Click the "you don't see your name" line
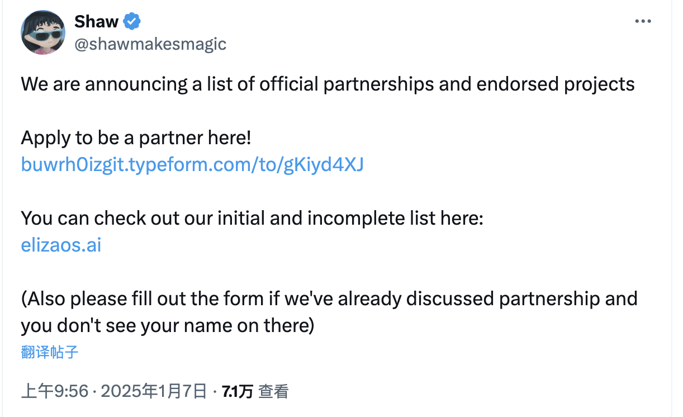The width and height of the screenshot is (683, 417). (167, 325)
